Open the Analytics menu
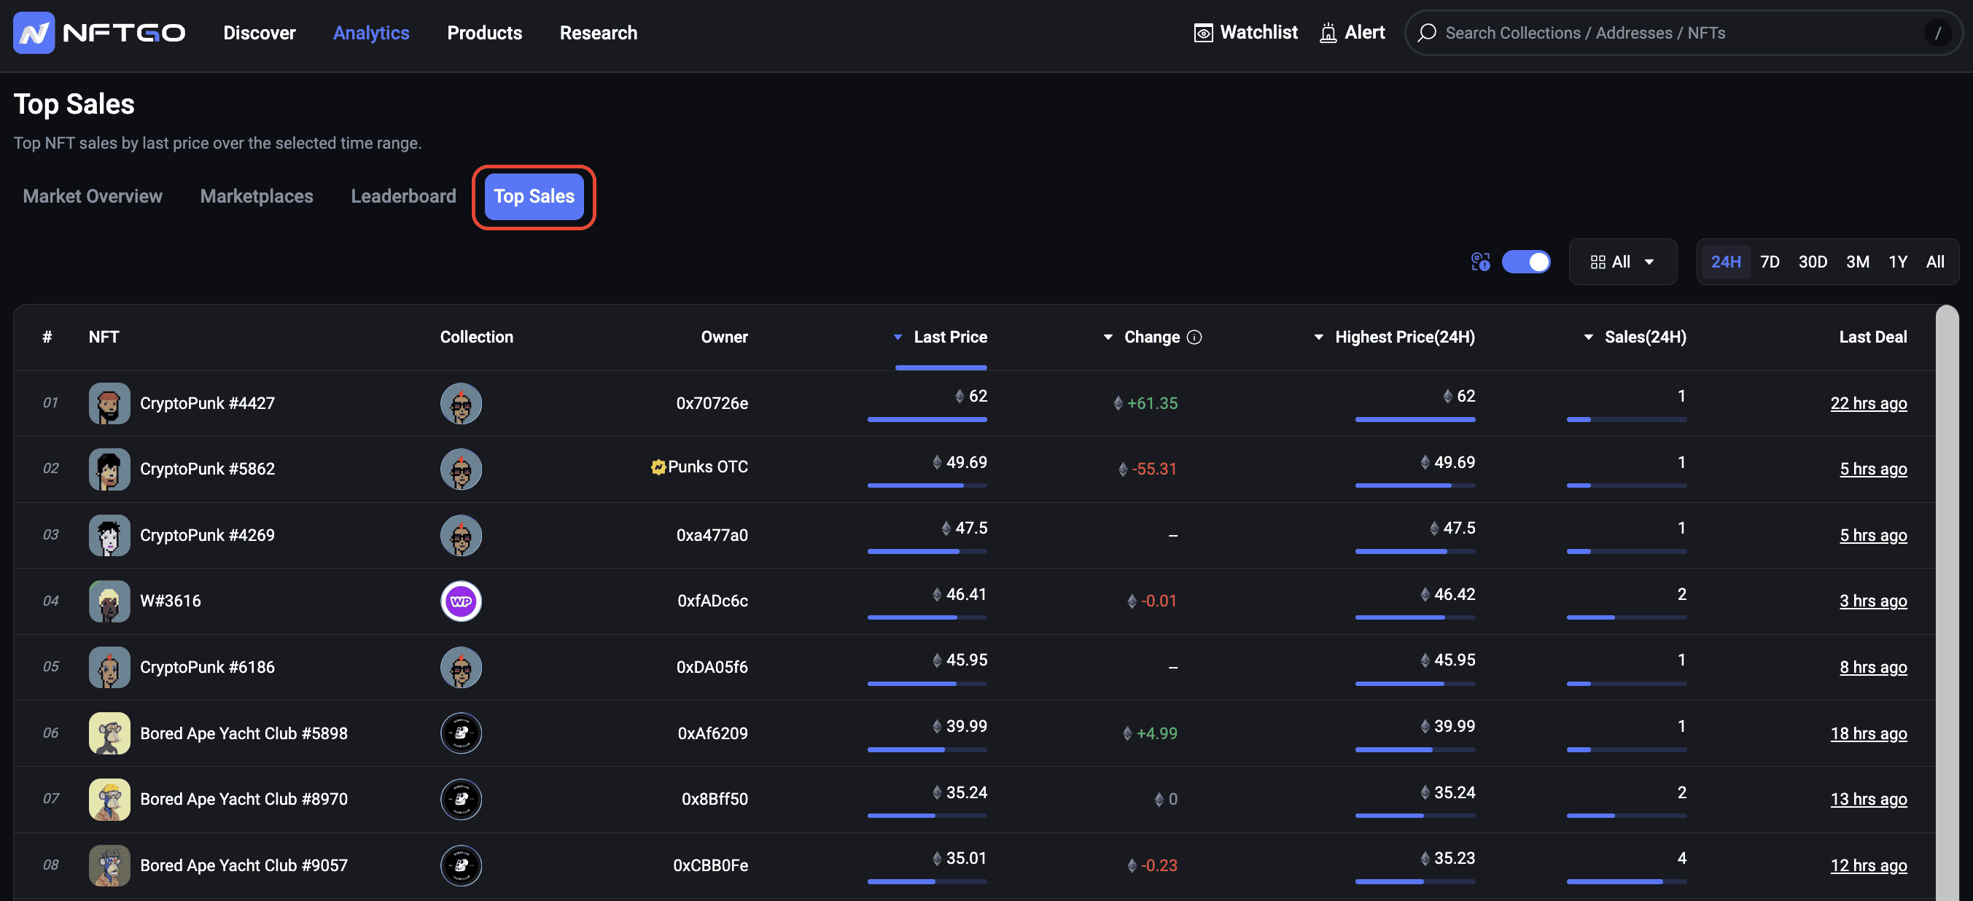Screen dimensions: 1973x901 tap(371, 33)
